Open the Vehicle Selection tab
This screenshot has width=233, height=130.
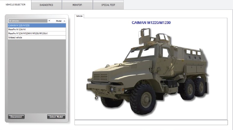pyautogui.click(x=15, y=5)
